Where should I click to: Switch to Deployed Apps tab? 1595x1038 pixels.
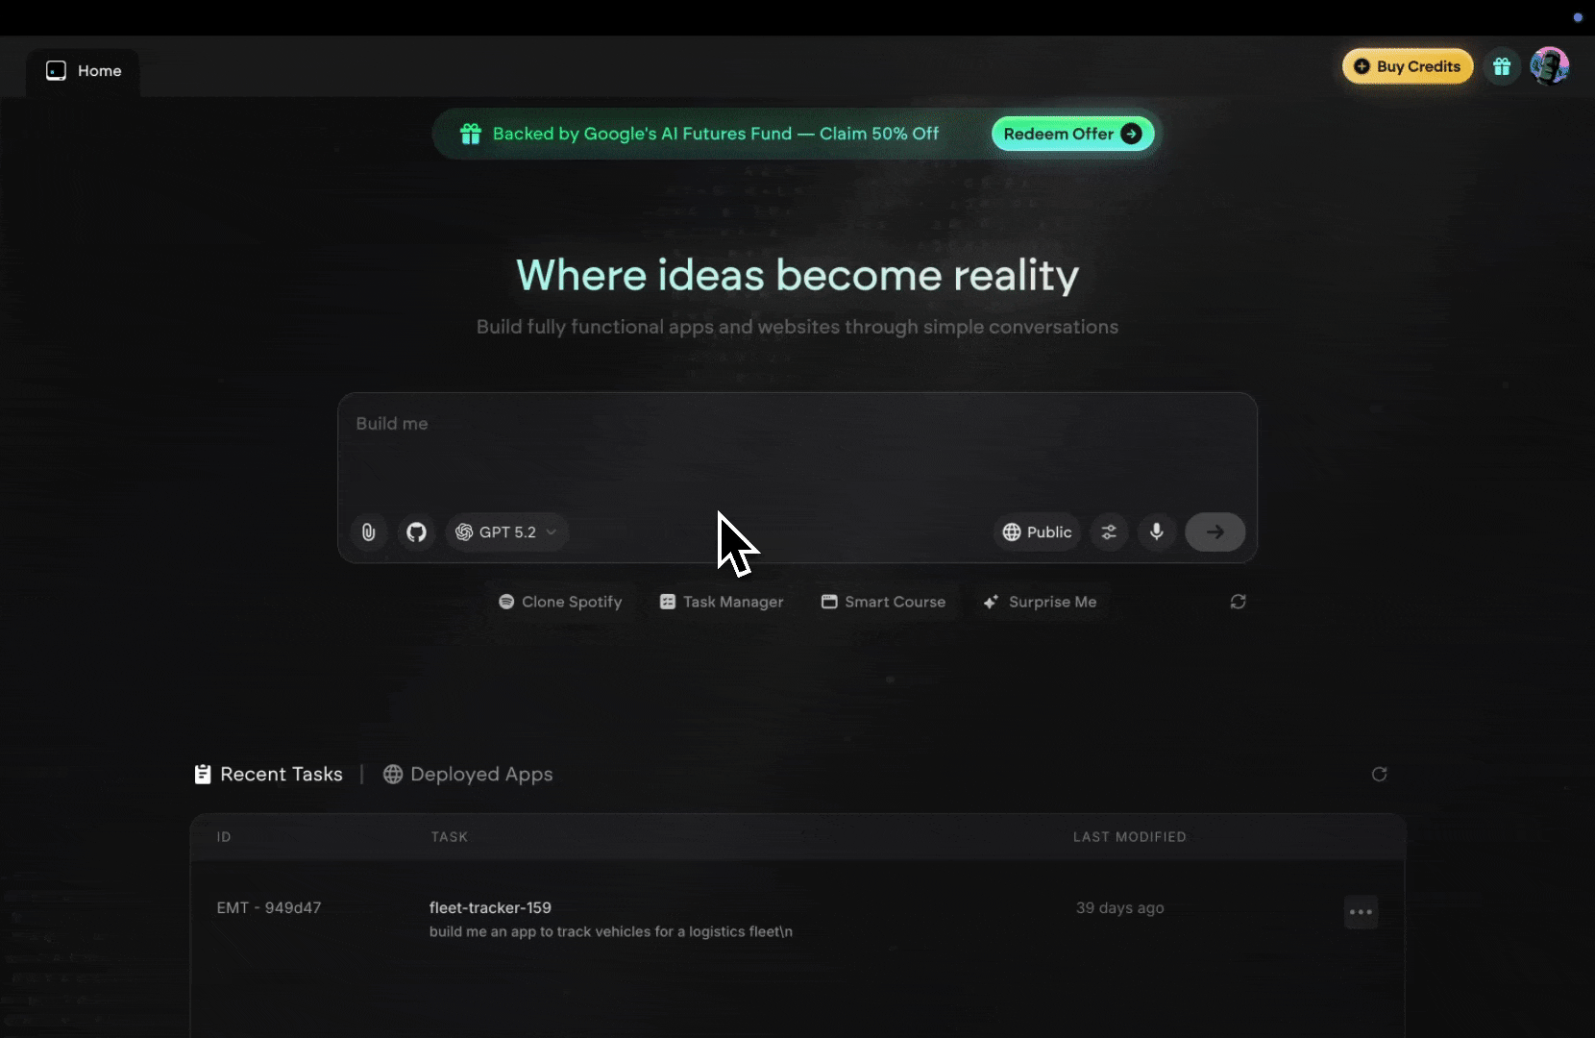click(468, 775)
